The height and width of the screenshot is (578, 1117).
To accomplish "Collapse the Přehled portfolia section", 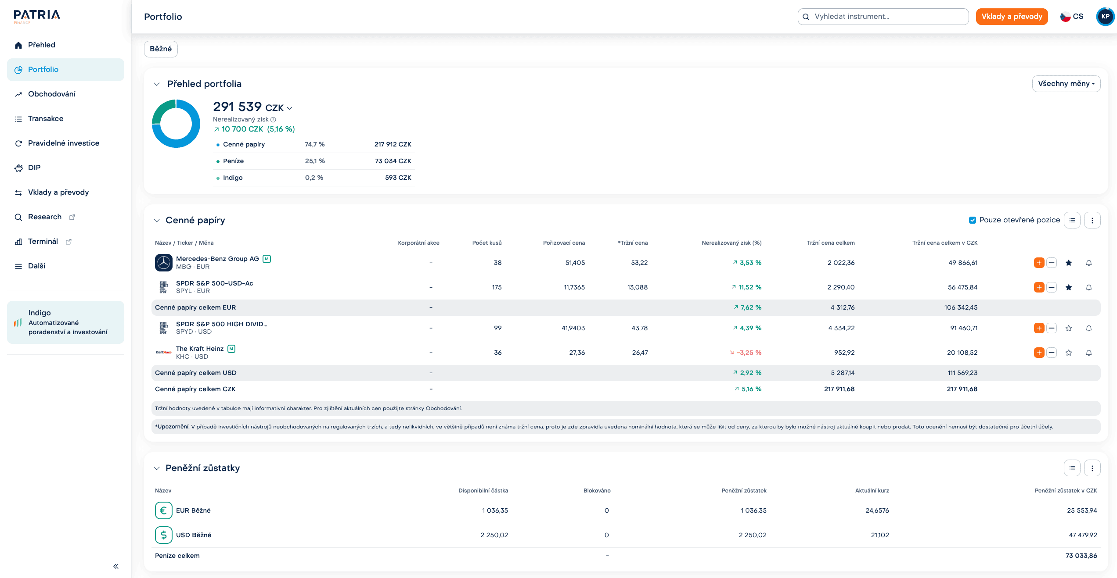I will pos(157,84).
